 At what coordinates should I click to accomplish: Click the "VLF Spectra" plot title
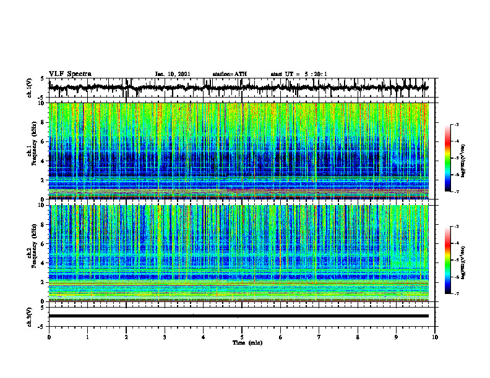pos(70,74)
